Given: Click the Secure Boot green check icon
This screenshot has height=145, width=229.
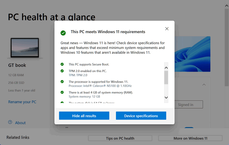Looking at the screenshot, I should (62, 64).
